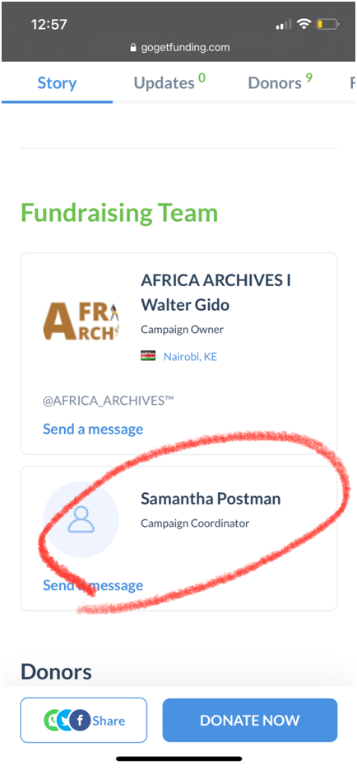The height and width of the screenshot is (770, 357).
Task: Tap the padlock icon beside gogetfunding.com
Action: 132,48
